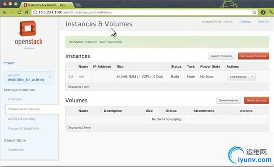The image size is (274, 167).
Task: Go back with the browser back arrow
Action: 5,12
